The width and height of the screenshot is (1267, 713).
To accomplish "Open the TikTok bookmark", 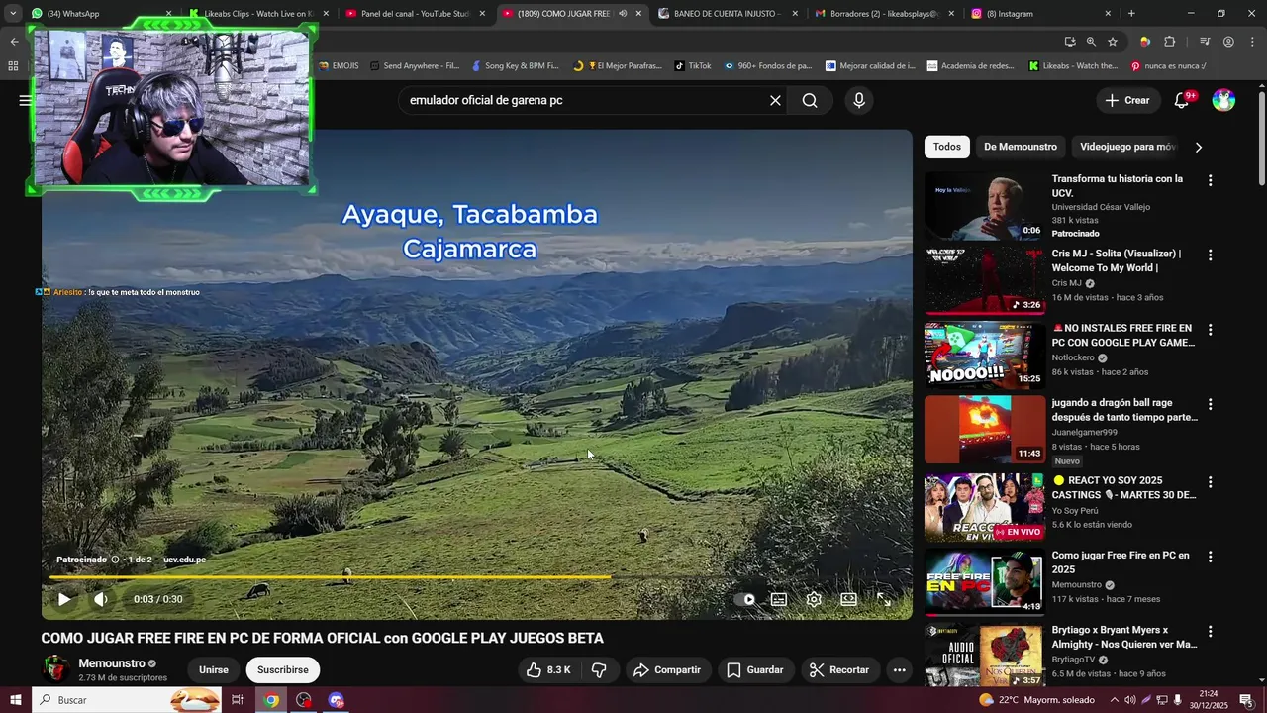I will click(692, 66).
